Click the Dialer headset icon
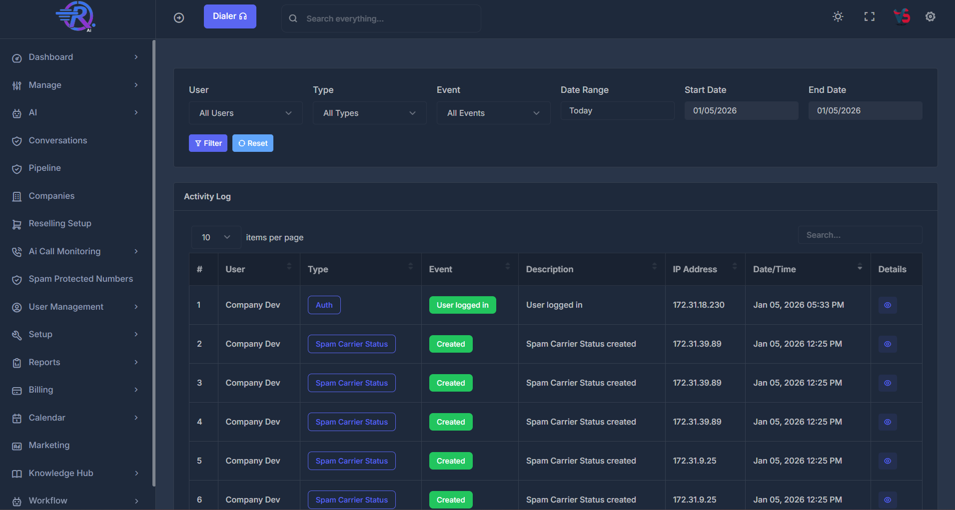This screenshot has width=955, height=510. click(243, 16)
